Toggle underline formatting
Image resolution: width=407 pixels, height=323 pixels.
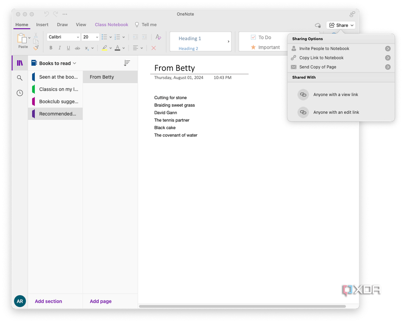coord(68,48)
